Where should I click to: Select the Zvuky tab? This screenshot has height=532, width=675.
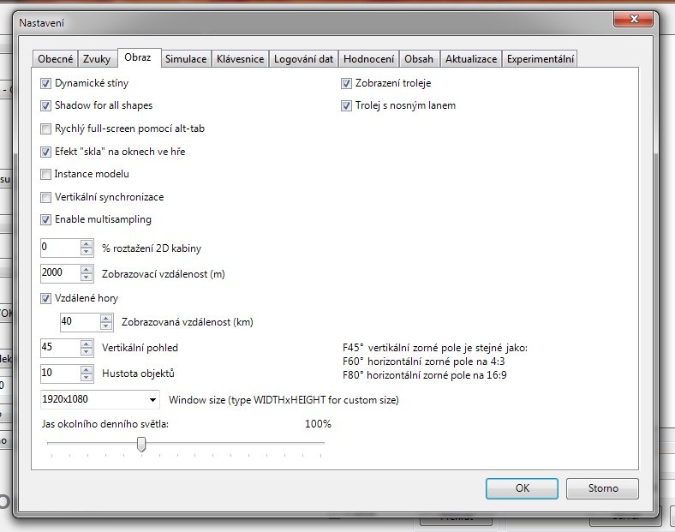(98, 59)
